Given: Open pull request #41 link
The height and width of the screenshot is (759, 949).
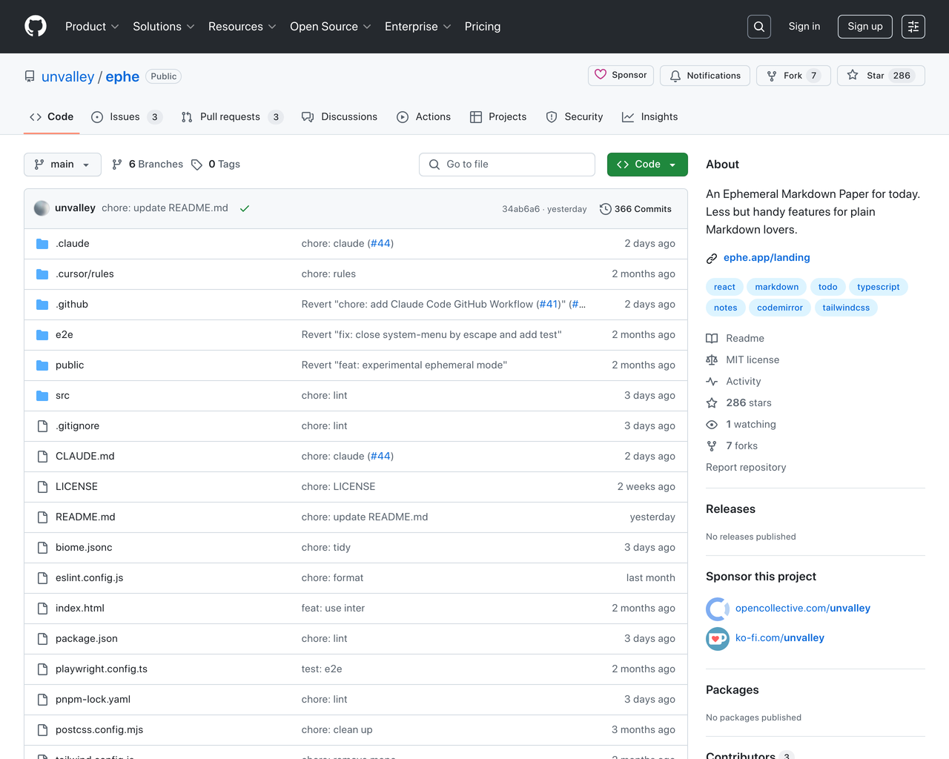Looking at the screenshot, I should (548, 305).
